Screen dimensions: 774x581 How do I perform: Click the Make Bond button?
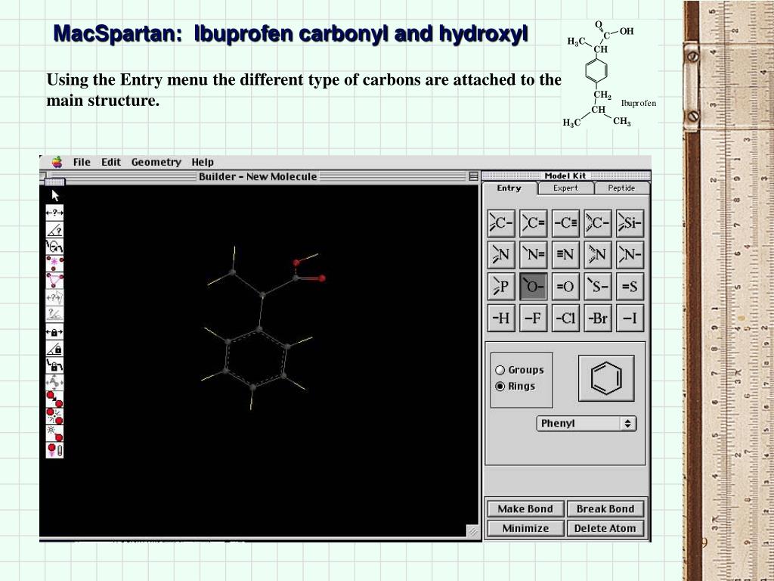tap(525, 509)
